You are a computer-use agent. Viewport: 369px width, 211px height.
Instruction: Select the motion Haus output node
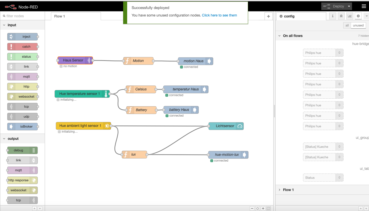click(x=196, y=61)
